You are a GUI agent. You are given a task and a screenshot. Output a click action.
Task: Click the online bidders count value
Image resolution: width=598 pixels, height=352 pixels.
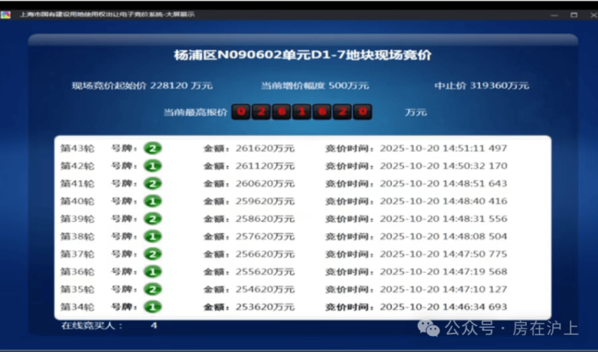pos(154,325)
